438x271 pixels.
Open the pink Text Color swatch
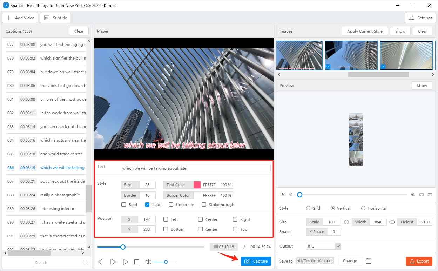197,185
